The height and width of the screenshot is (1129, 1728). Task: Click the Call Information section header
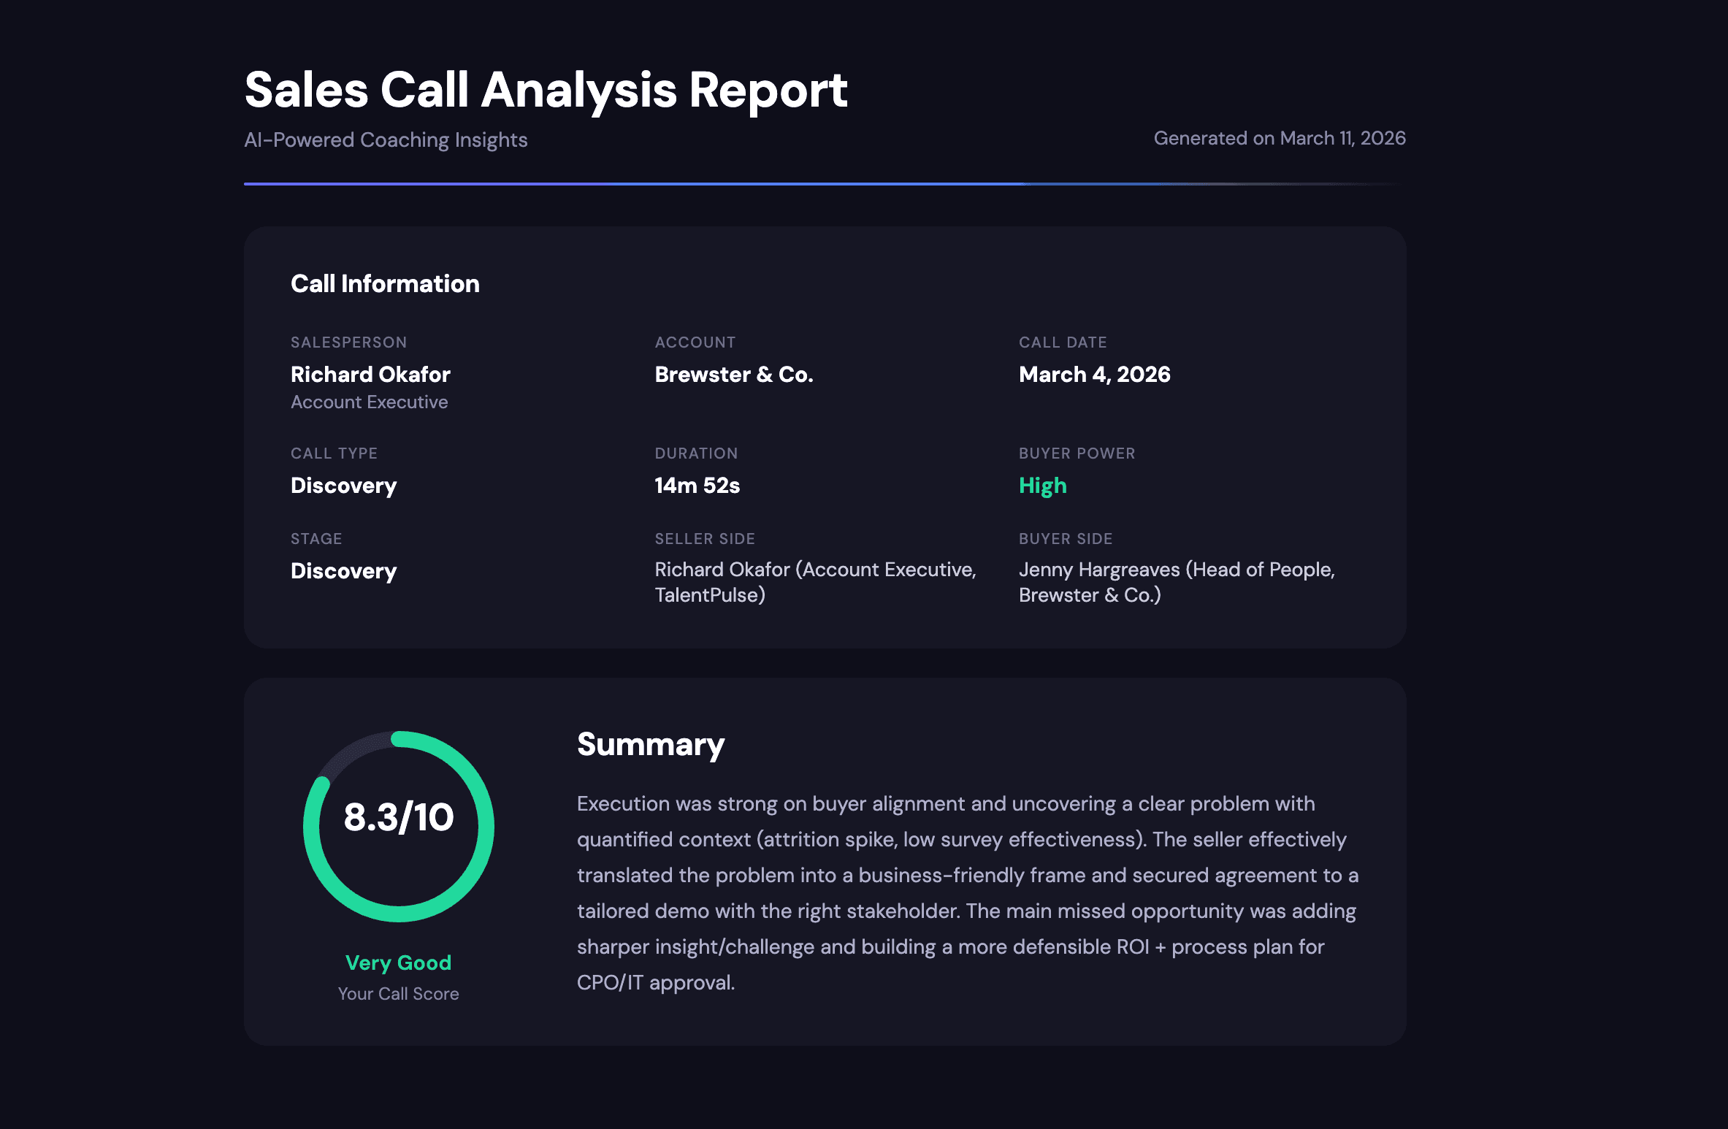[x=386, y=283]
